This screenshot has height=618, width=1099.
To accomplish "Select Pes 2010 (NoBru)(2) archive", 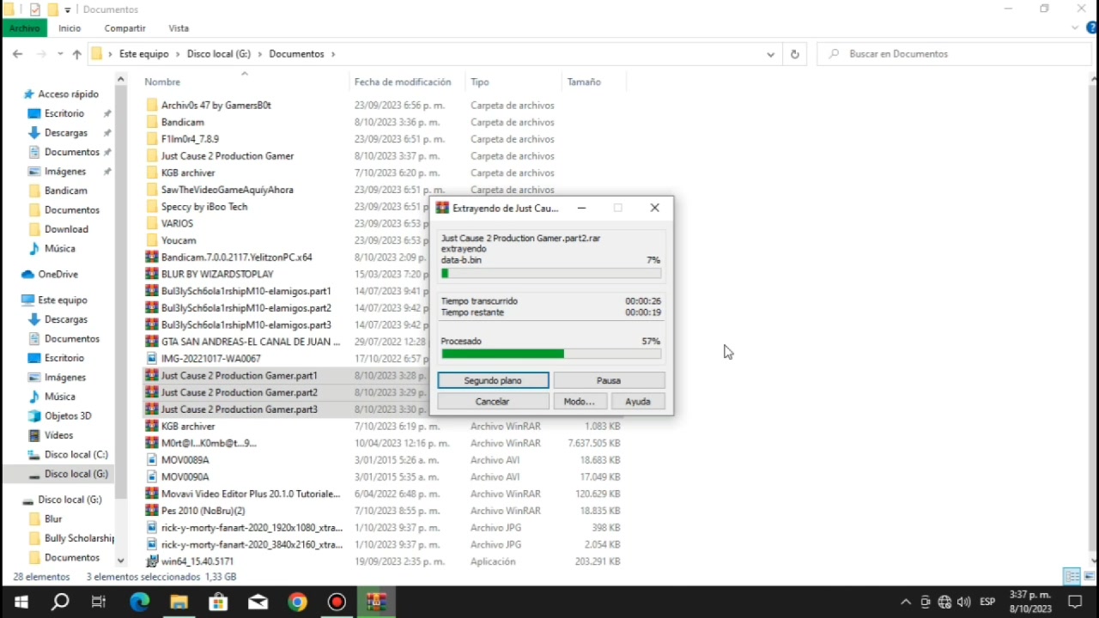I will point(203,511).
